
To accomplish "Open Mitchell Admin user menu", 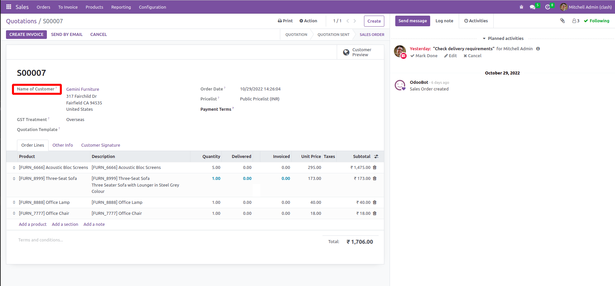I will pyautogui.click(x=586, y=7).
